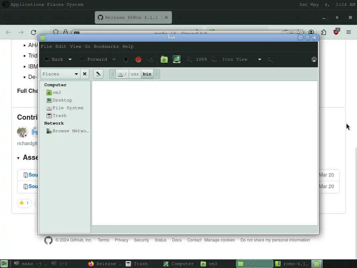The width and height of the screenshot is (357, 268).
Task: Expand the Back history dropdown arrow
Action: click(70, 59)
